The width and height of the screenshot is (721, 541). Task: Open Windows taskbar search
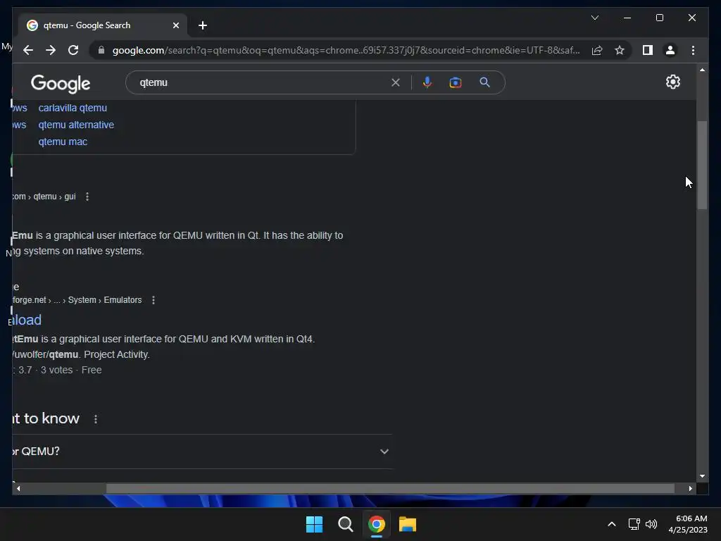click(x=345, y=524)
